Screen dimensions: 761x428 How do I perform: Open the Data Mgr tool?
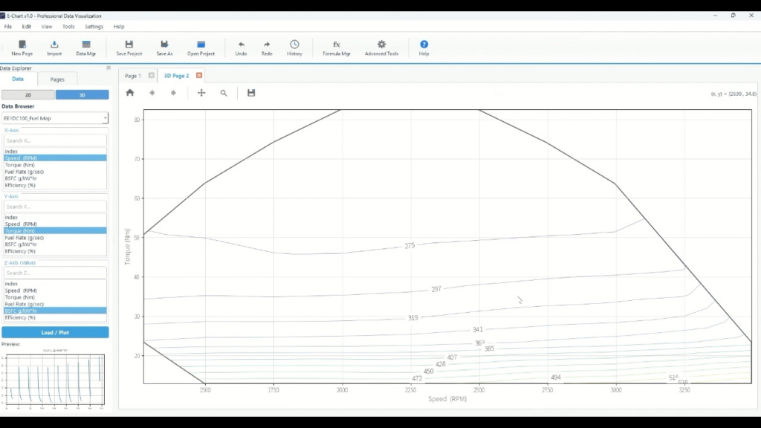[x=86, y=48]
